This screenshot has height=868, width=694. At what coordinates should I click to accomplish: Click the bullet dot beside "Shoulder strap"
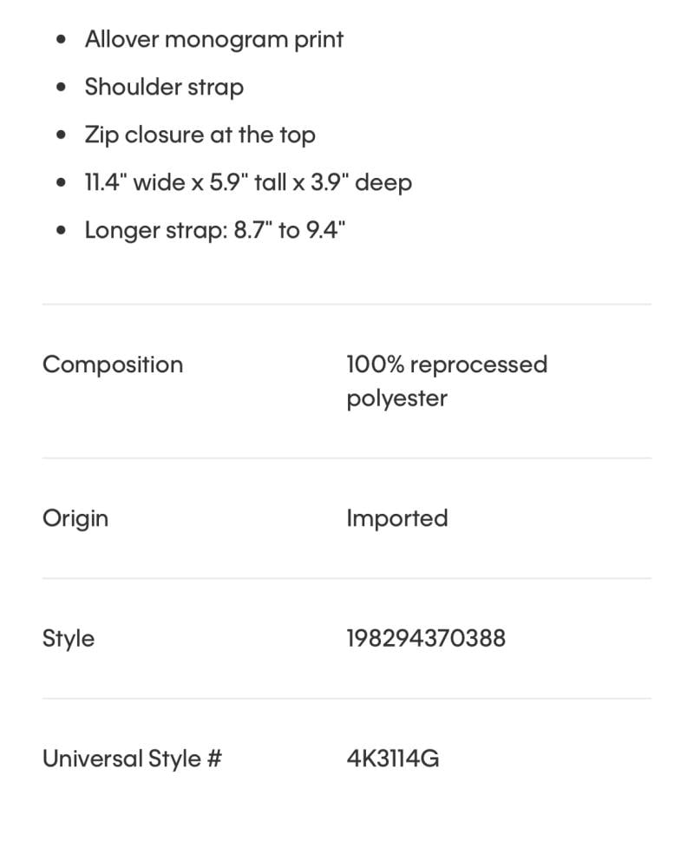click(x=61, y=89)
